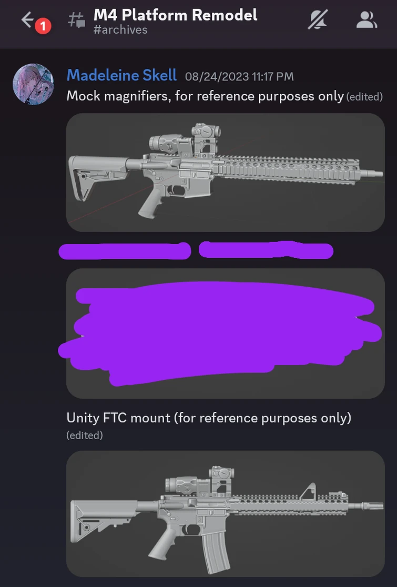Go back using the left arrow
This screenshot has height=587, width=397.
[28, 20]
